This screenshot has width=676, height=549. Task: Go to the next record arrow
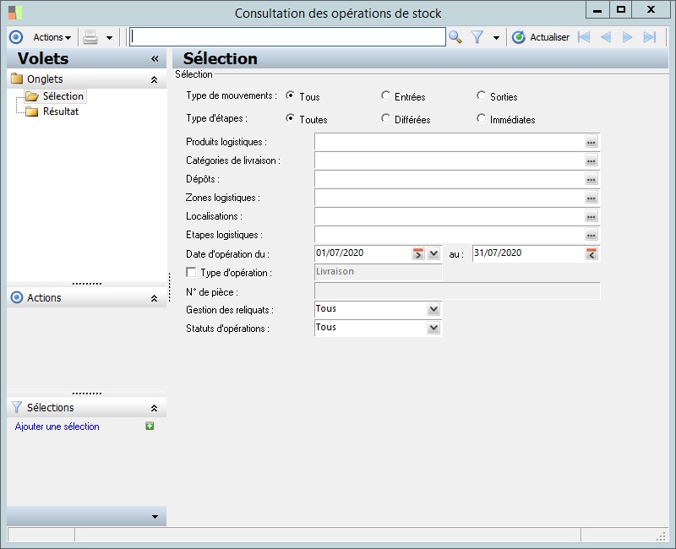click(x=627, y=37)
